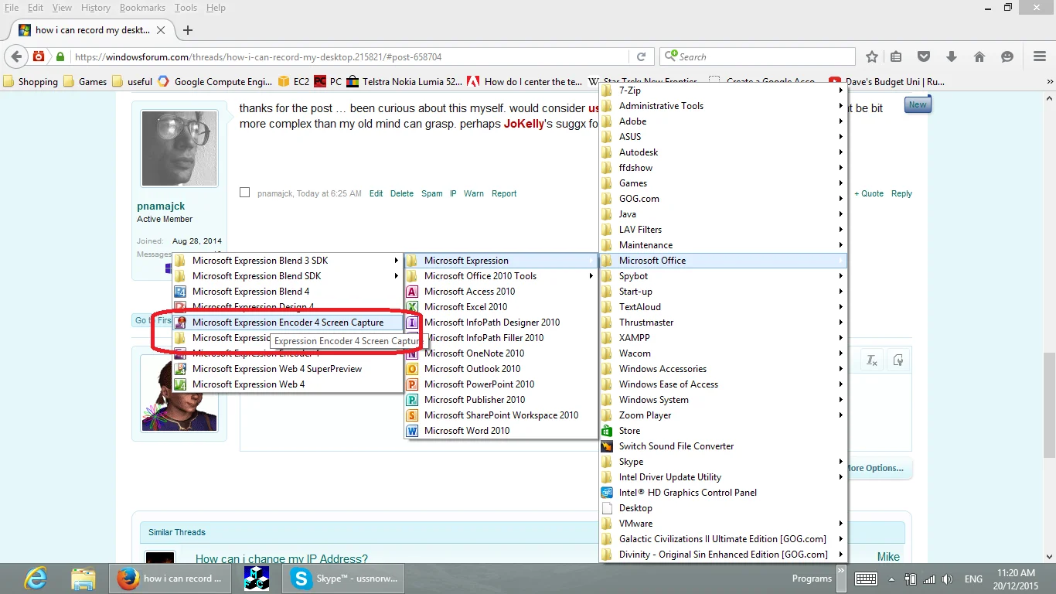The image size is (1056, 594).
Task: Expand the Autodesk folder submenu
Action: 724,152
